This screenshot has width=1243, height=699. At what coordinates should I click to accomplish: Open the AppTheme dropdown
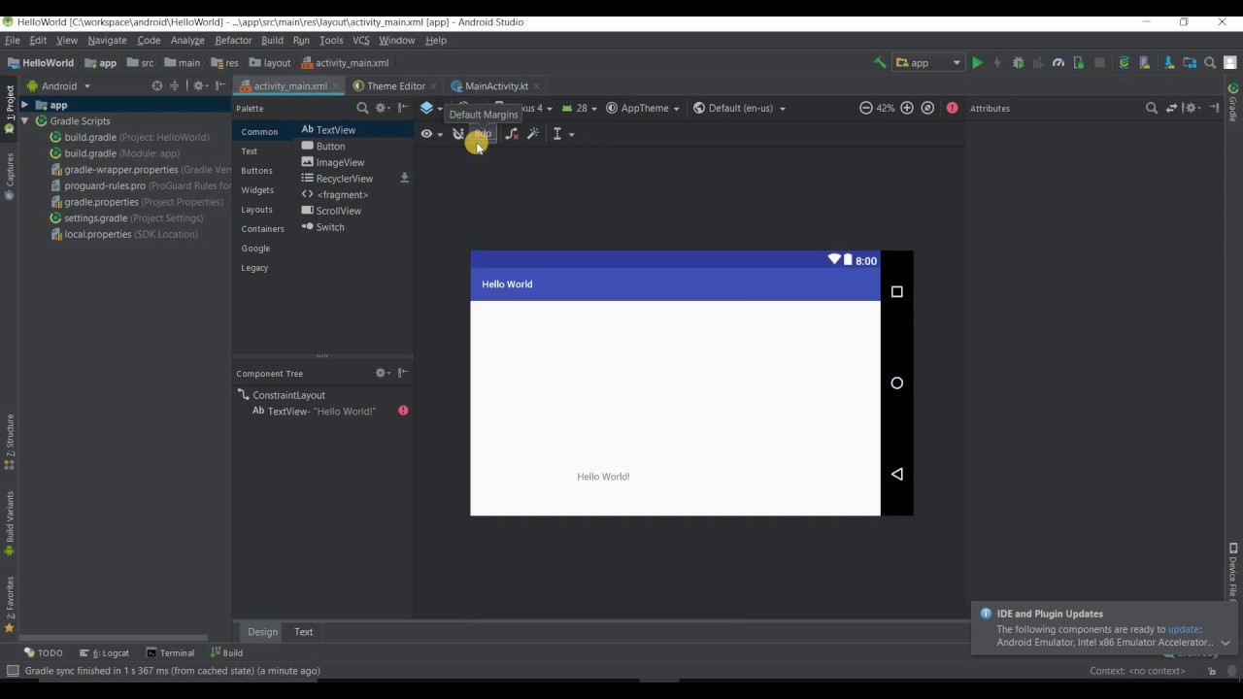point(643,108)
